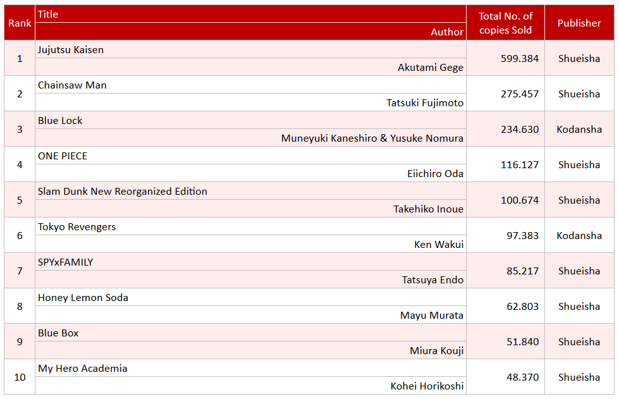Select rank number 1 cell
Screen dimensions: 619x399
pyautogui.click(x=20, y=58)
